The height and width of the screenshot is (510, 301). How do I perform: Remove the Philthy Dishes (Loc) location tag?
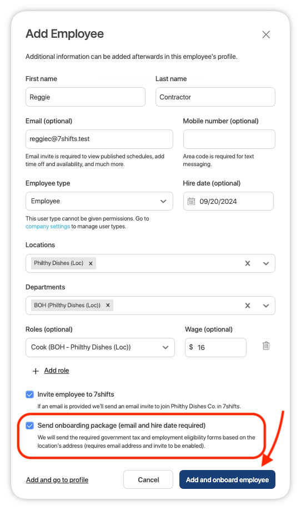coord(91,263)
